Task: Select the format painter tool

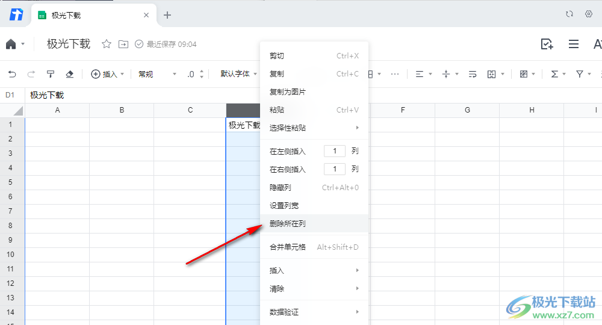Action: (x=51, y=74)
